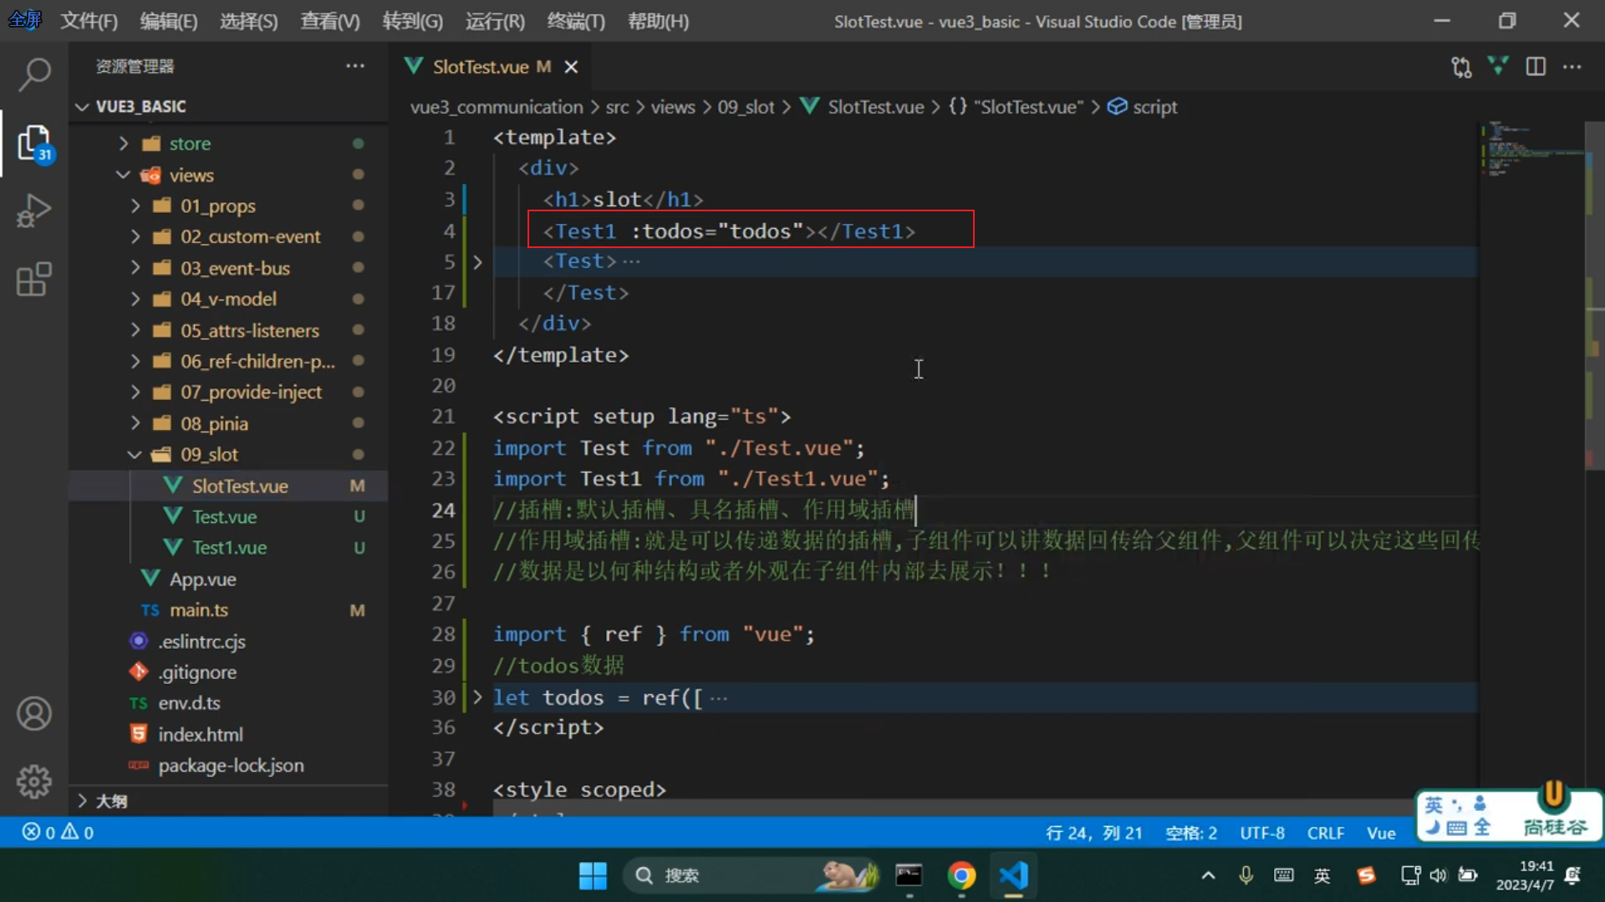Open Windows Start menu
The image size is (1605, 902).
pyautogui.click(x=593, y=876)
